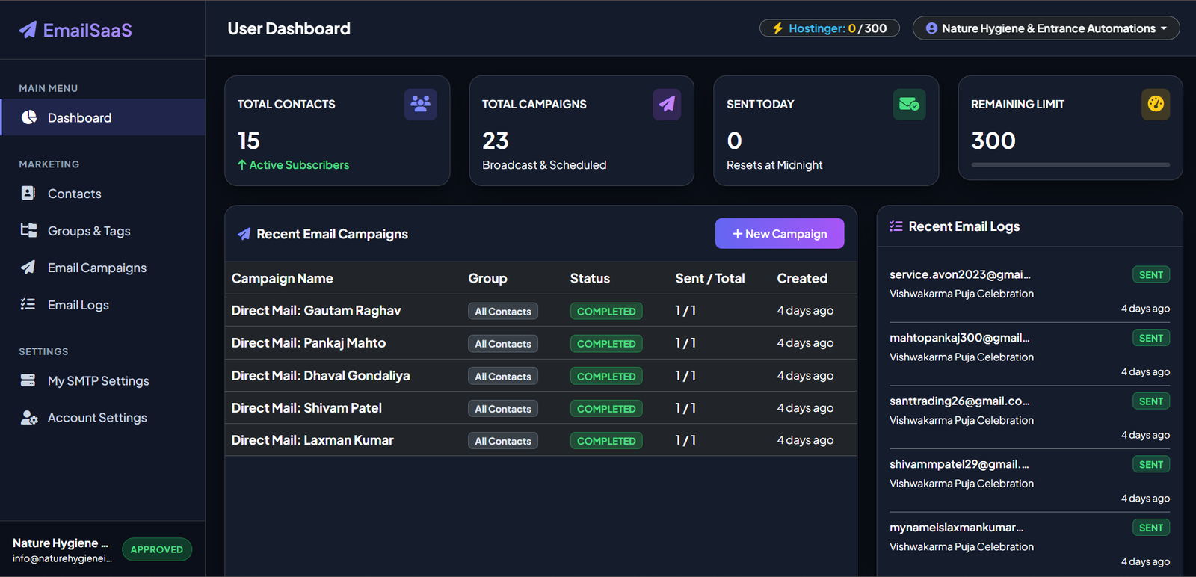Image resolution: width=1196 pixels, height=577 pixels.
Task: Open Dashboard in main menu
Action: [102, 117]
